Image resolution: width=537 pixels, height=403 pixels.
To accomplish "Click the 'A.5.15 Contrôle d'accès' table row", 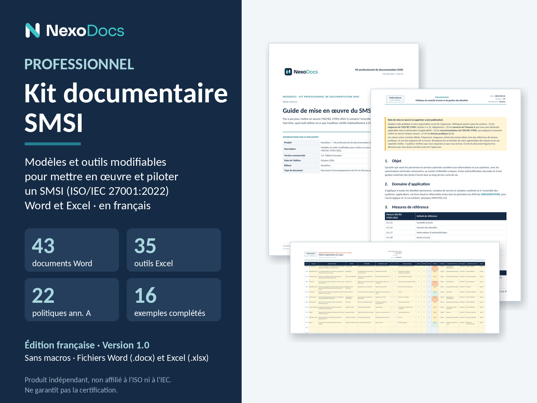I will tap(446, 222).
